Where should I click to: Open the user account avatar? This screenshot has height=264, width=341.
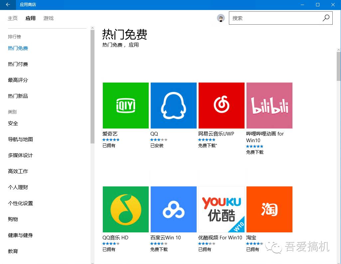click(x=221, y=18)
